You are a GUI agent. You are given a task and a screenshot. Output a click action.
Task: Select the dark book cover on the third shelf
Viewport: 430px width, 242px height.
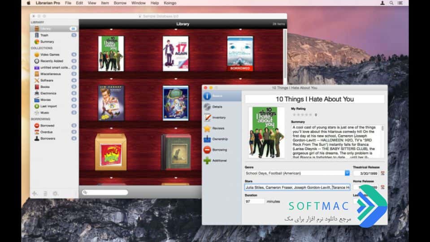click(176, 152)
